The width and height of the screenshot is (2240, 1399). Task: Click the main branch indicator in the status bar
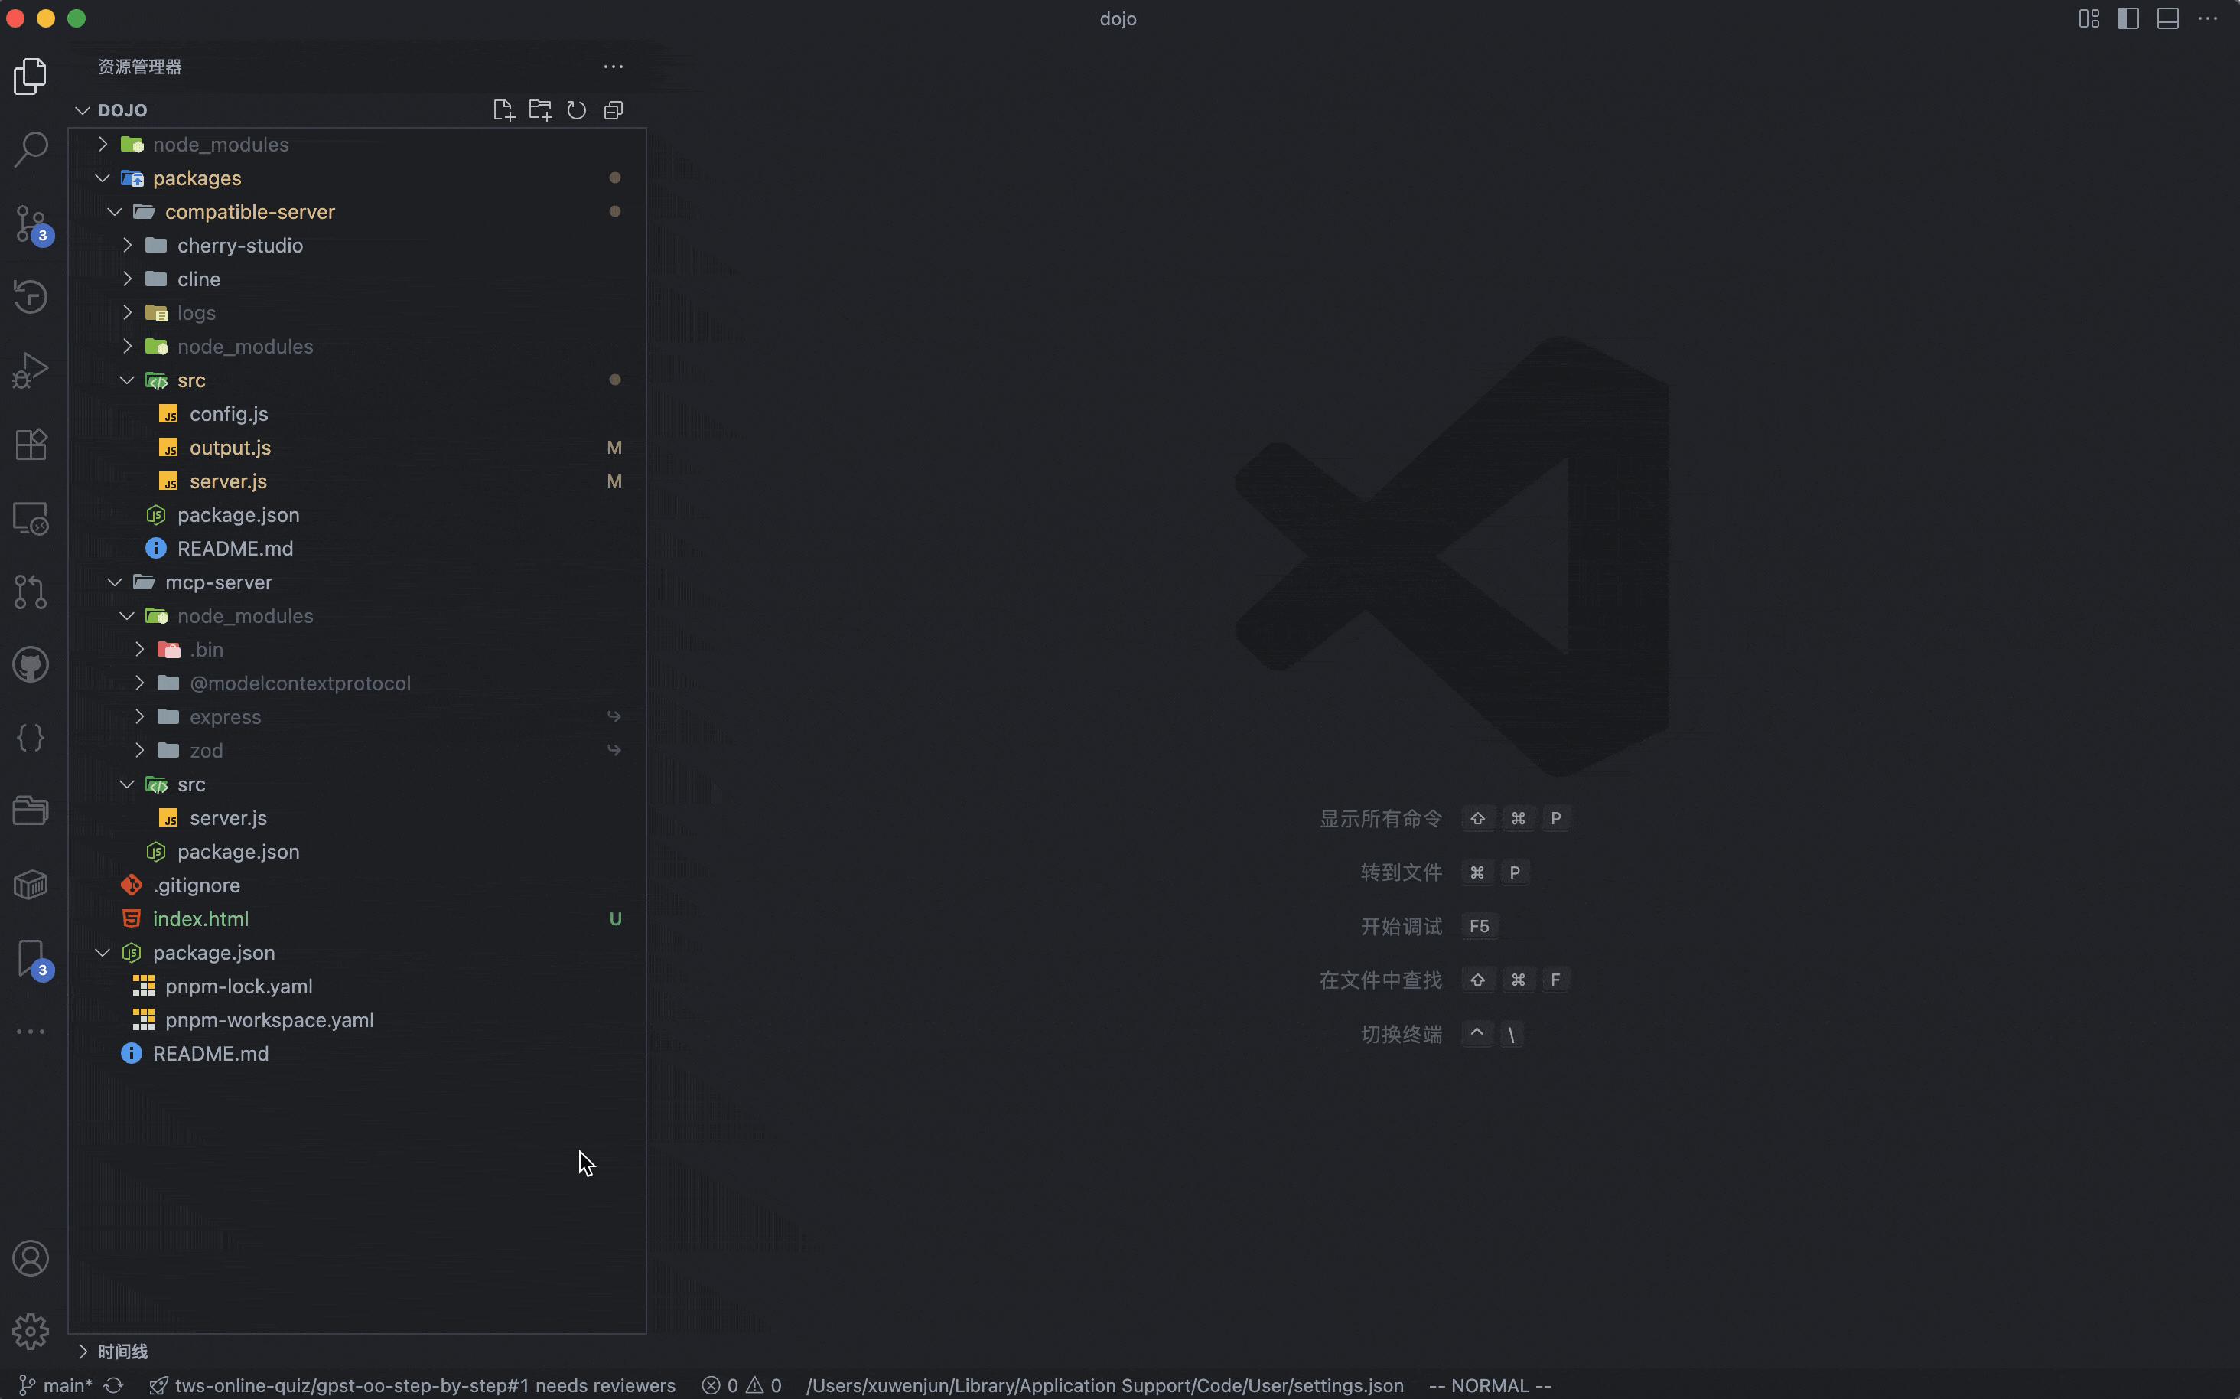(56, 1385)
